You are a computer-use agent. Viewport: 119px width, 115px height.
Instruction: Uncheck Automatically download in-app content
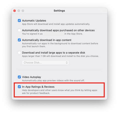click(19, 40)
